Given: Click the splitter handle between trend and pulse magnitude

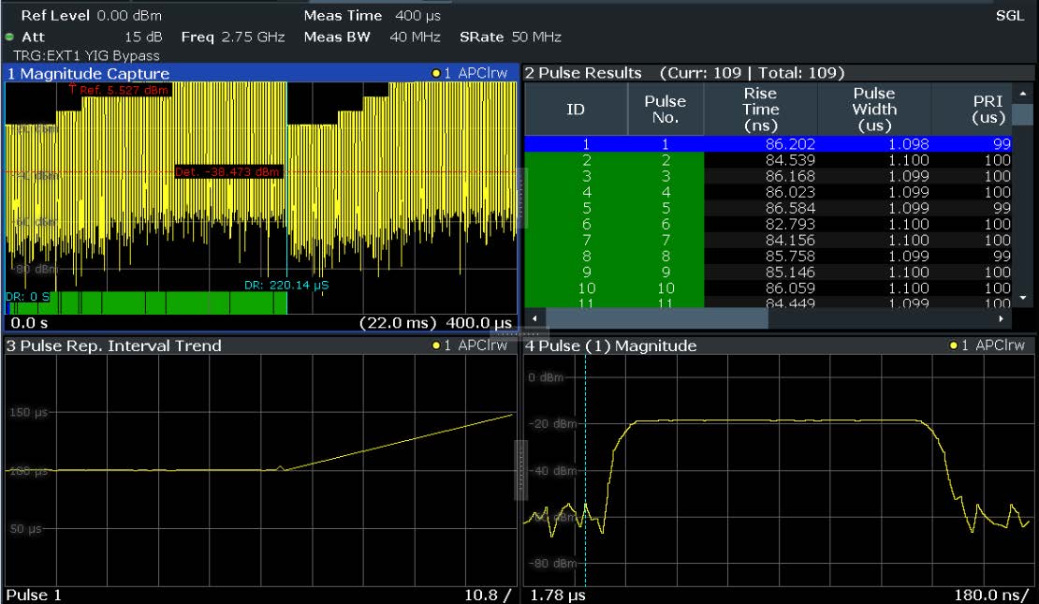Looking at the screenshot, I should point(519,468).
